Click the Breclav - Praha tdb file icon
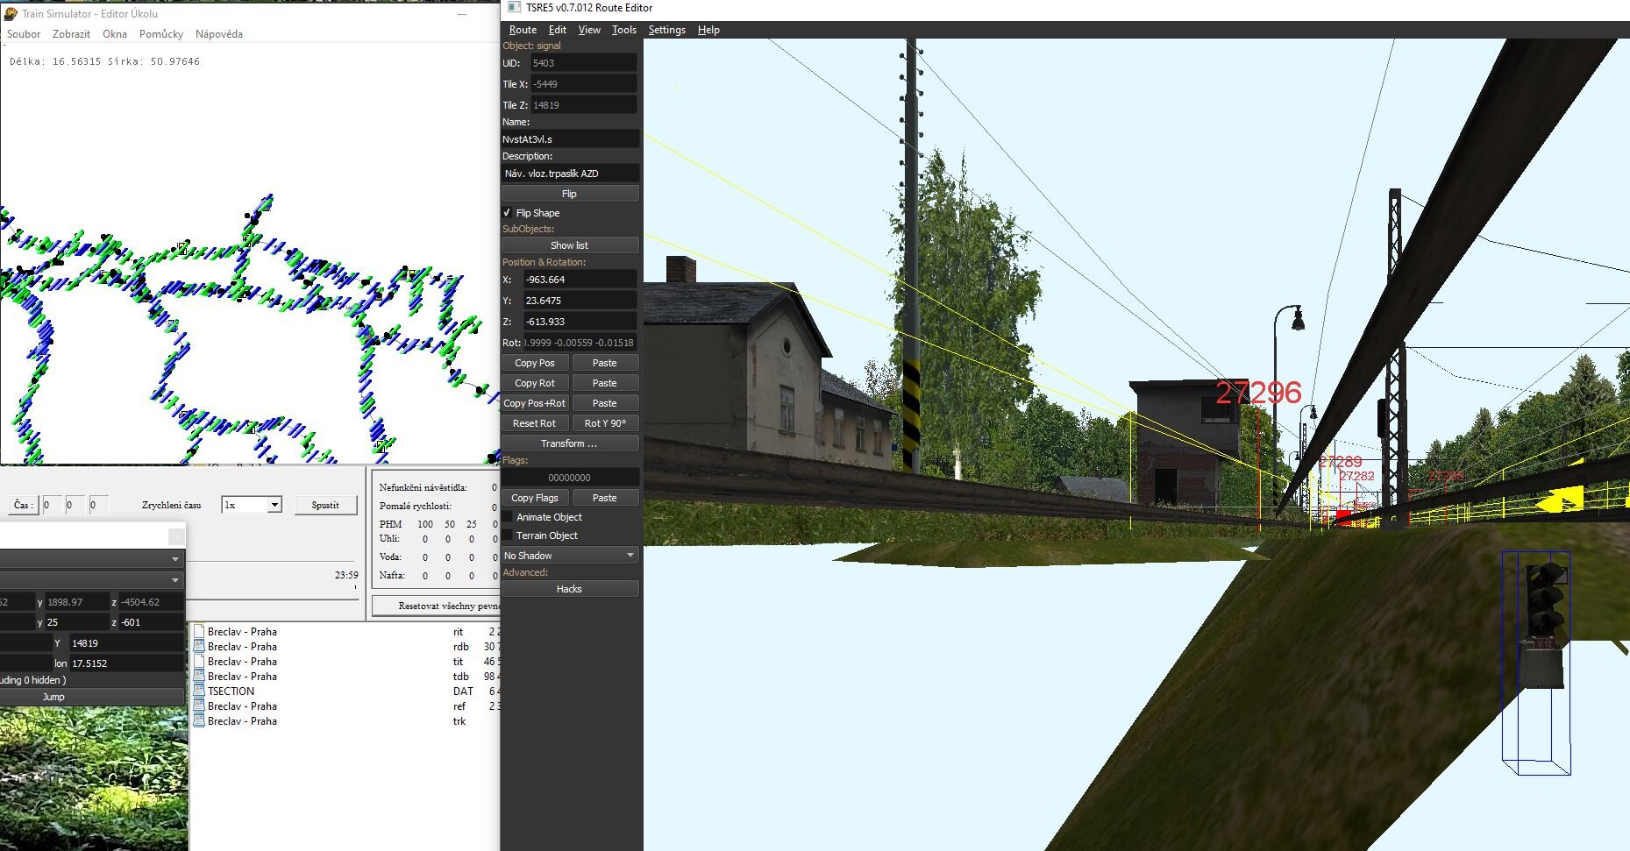Viewport: 1630px width, 851px height. coord(199,677)
